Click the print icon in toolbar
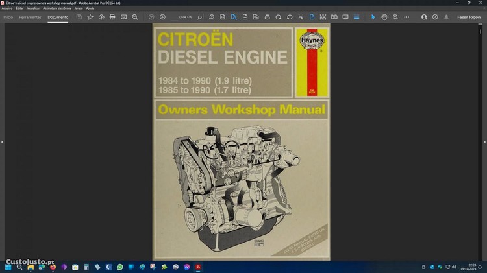487x273 pixels. [x=112, y=17]
